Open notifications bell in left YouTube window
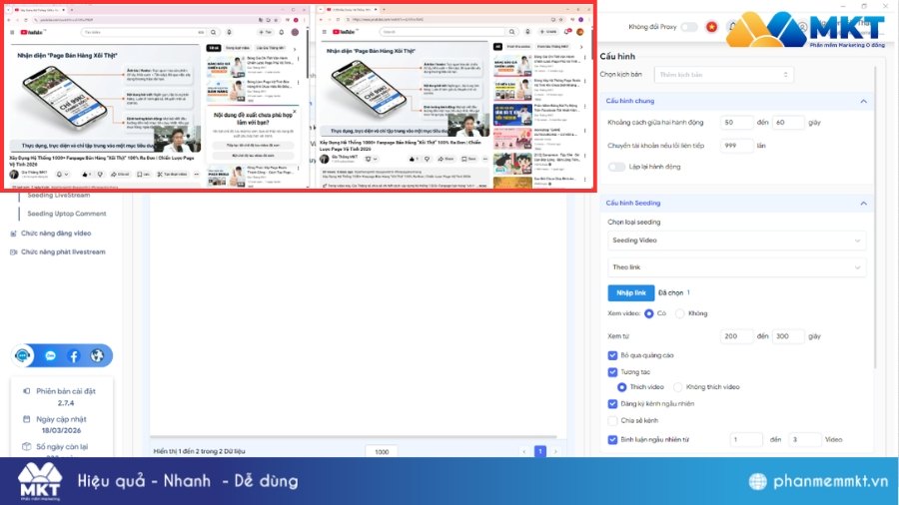Image resolution: width=899 pixels, height=505 pixels. click(x=282, y=33)
